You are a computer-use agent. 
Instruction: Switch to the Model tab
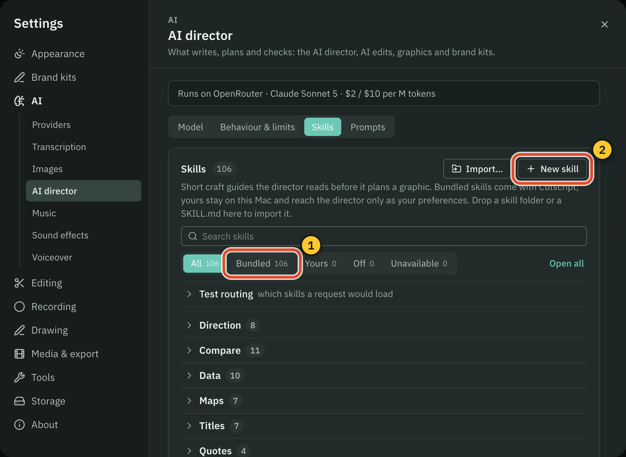pos(191,127)
